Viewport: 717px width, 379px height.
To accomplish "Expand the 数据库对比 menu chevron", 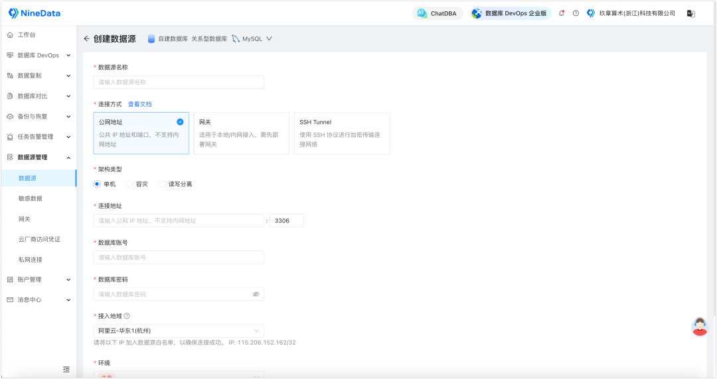I will pyautogui.click(x=68, y=96).
